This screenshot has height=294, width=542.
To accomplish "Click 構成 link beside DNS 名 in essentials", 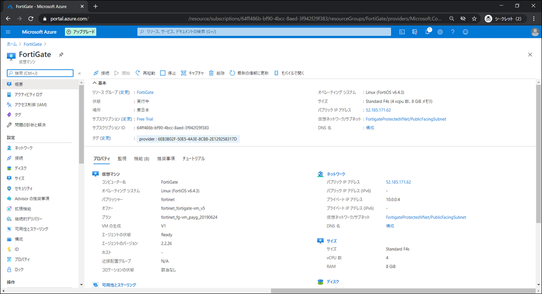I will 369,128.
